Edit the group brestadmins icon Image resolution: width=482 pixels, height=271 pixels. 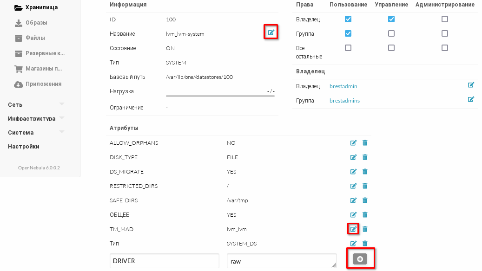[x=471, y=100]
